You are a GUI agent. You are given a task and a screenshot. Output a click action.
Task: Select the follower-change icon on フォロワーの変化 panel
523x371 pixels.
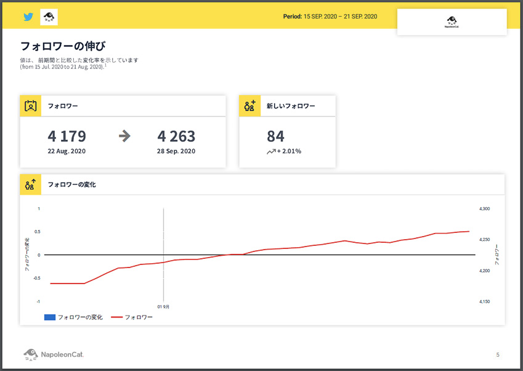click(28, 184)
